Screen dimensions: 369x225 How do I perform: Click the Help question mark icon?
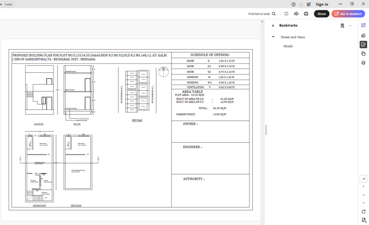(x=293, y=4)
